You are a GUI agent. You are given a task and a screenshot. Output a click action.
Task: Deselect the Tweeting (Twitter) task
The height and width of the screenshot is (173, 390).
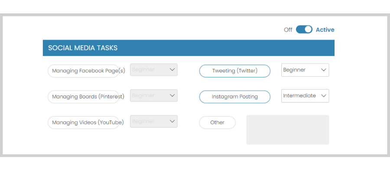234,71
